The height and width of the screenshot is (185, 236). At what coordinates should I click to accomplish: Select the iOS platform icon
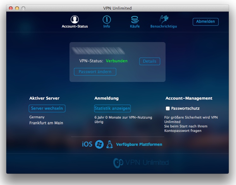coord(87,144)
